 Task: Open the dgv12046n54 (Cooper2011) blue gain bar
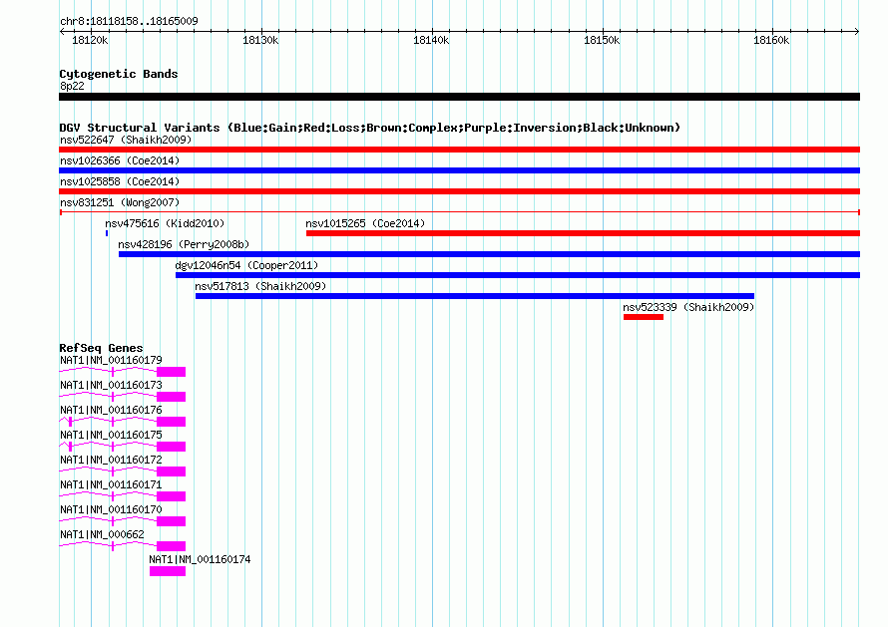[x=518, y=275]
